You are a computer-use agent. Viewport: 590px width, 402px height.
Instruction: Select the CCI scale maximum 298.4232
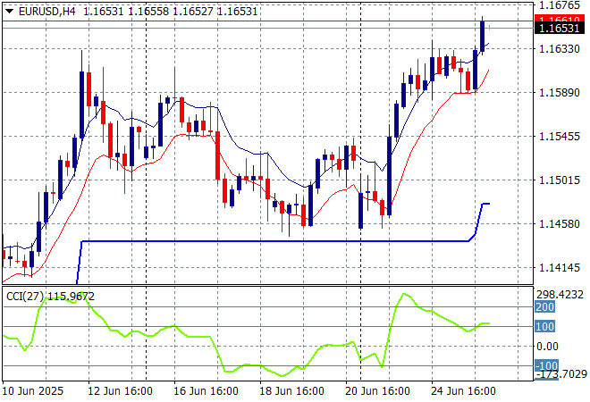coord(560,295)
